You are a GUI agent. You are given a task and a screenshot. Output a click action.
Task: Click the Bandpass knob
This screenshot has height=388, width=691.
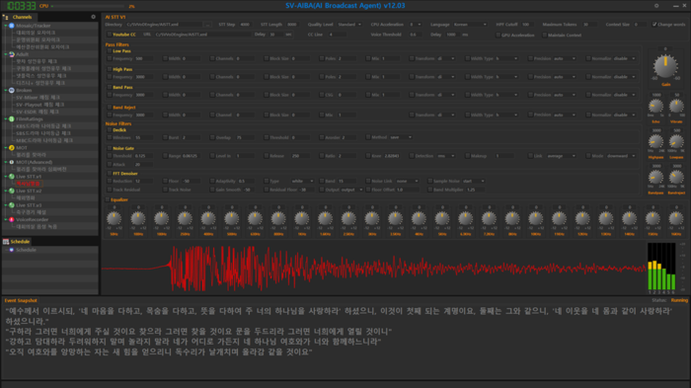click(655, 178)
